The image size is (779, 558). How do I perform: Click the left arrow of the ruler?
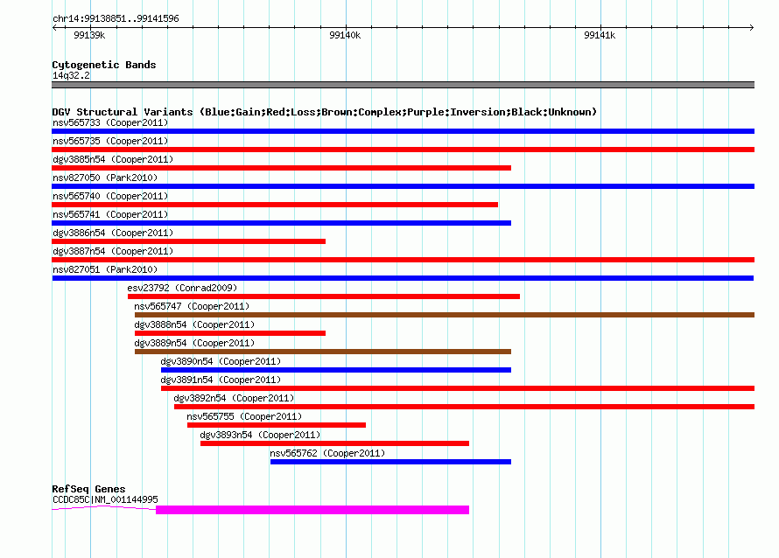tap(54, 27)
